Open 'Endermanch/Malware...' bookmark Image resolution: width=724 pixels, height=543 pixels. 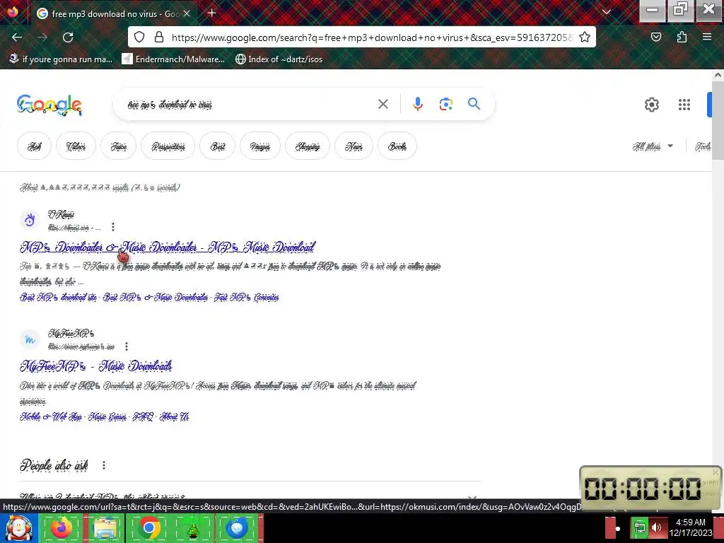click(x=174, y=59)
